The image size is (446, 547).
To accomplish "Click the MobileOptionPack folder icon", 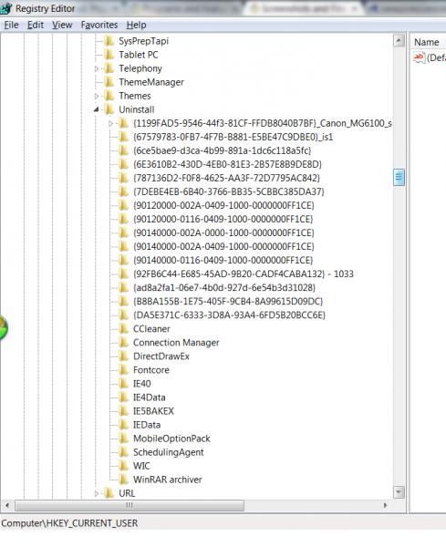I will coord(123,439).
